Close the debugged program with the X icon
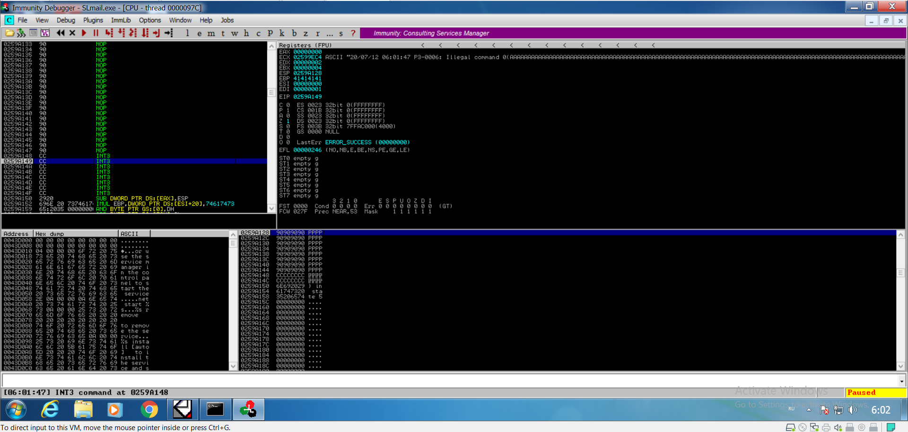Screen dimensions: 908x432 point(72,33)
